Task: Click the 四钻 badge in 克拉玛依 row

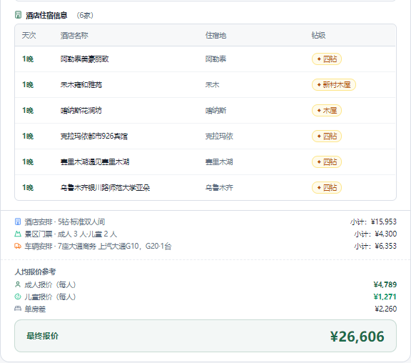Action: (327, 136)
